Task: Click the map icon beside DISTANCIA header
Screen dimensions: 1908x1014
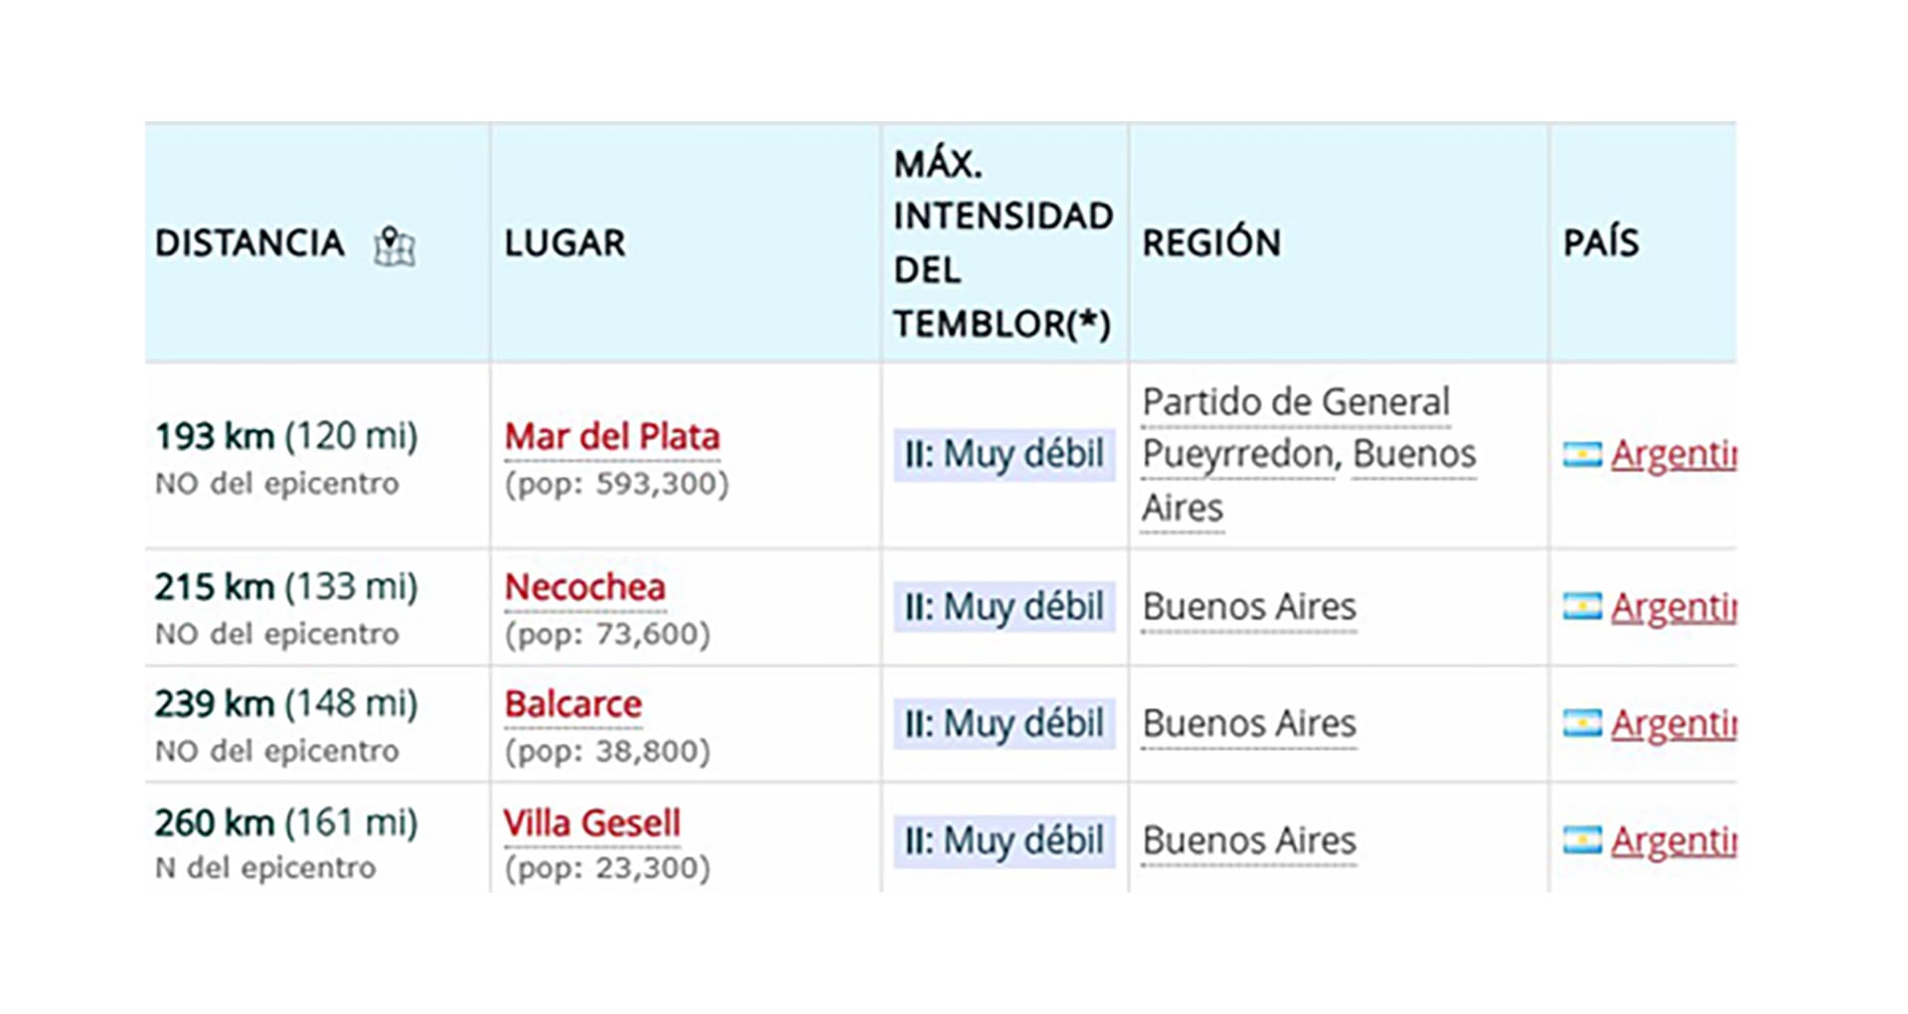Action: 395,243
